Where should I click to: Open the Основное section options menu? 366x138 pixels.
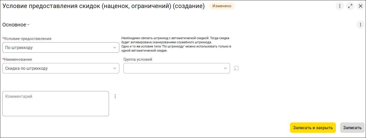coord(360,25)
